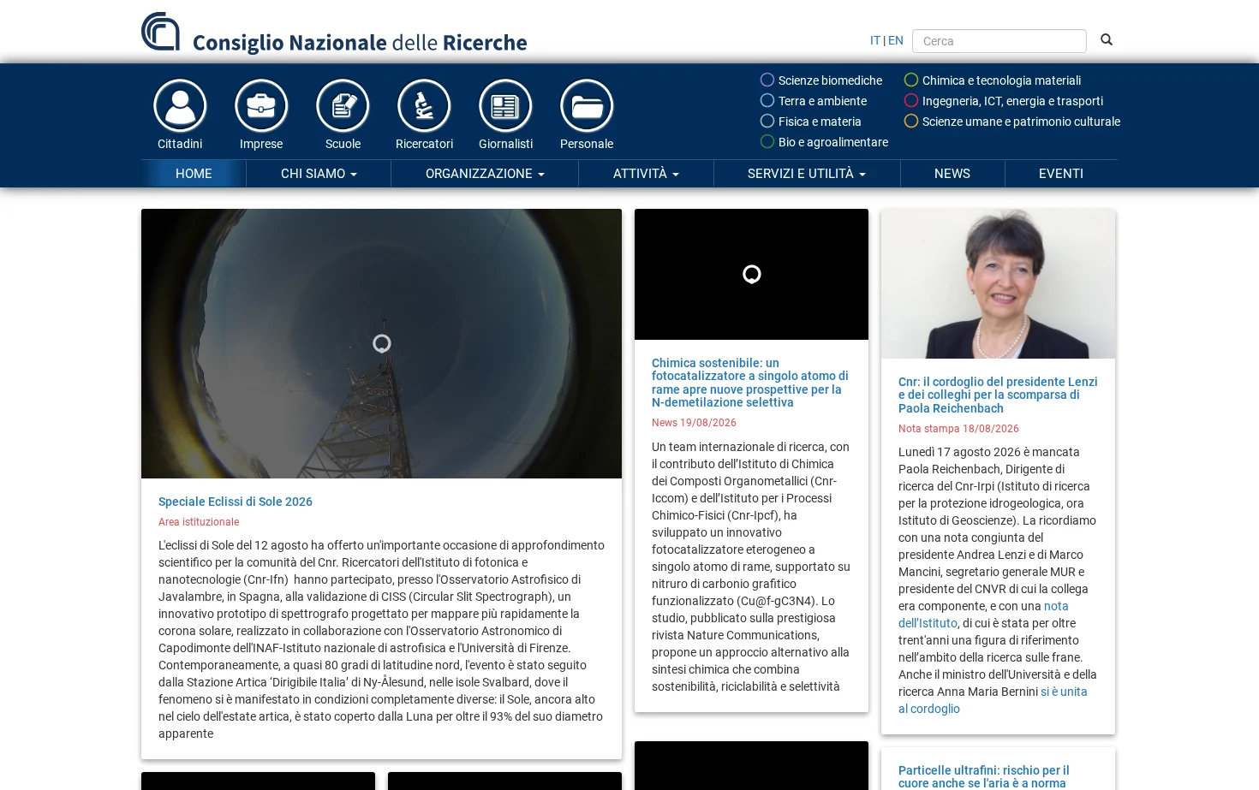This screenshot has width=1259, height=790.
Task: Click the search magnifier icon
Action: click(1107, 39)
